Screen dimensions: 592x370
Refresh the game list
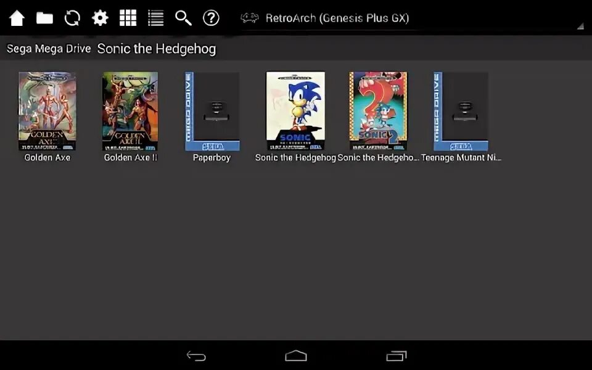(x=72, y=18)
